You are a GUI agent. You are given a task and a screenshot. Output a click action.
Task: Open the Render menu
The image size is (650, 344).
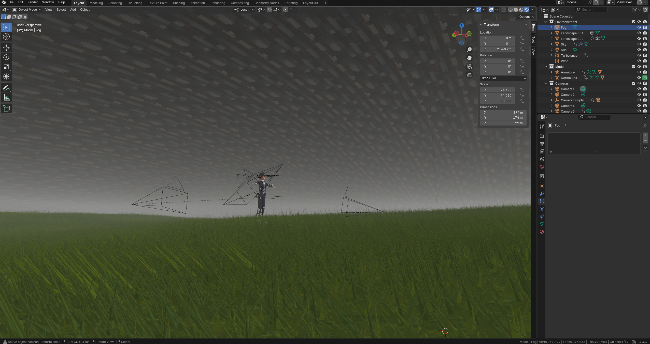coord(33,2)
